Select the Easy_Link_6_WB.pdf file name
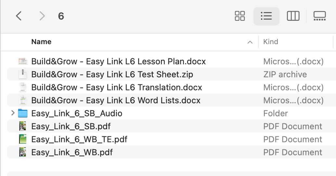Viewport: 336px width, 176px height. 72,152
